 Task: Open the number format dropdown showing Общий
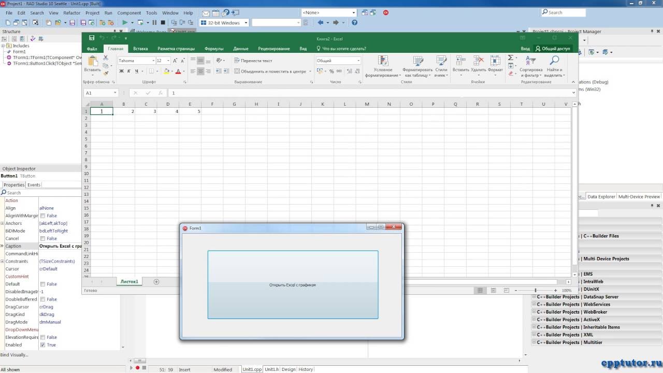pos(358,61)
